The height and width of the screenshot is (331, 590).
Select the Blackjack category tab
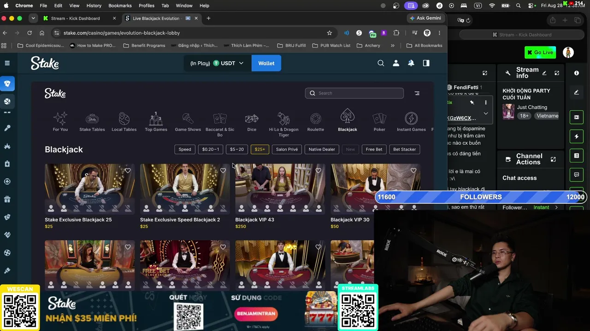pos(348,121)
